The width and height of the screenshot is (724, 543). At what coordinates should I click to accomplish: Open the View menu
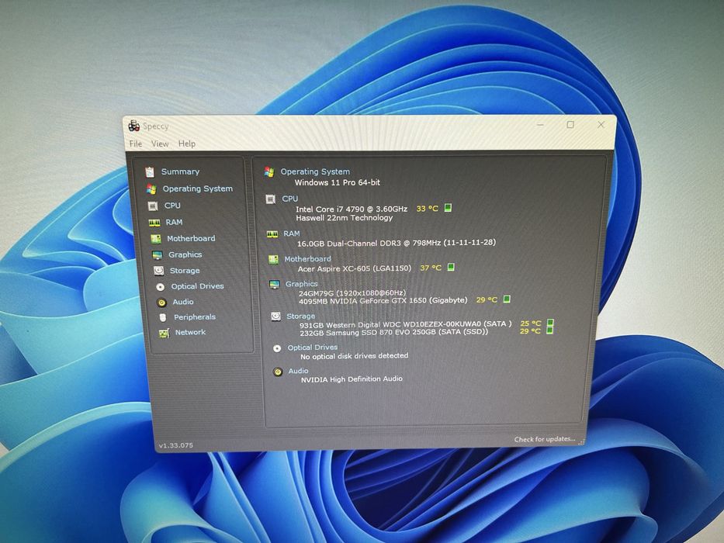(x=160, y=144)
